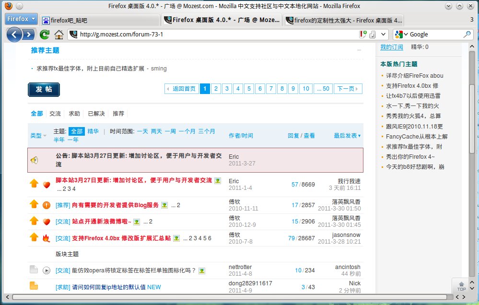Click the bookmark-add icon in the address bar
This screenshot has width=479, height=305.
362,34
